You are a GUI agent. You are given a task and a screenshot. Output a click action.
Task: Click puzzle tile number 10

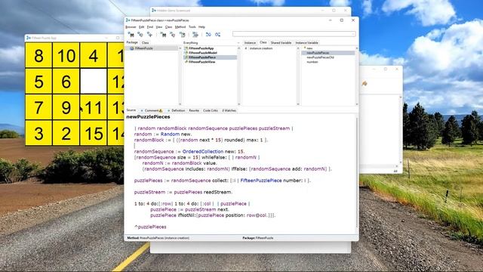click(66, 55)
